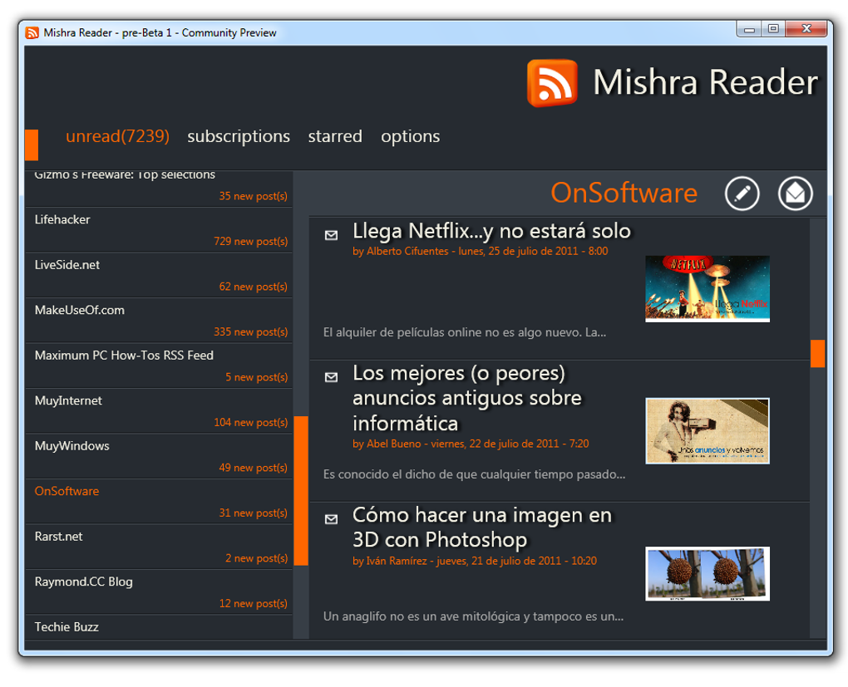This screenshot has width=848, height=687.
Task: Click the envelope icon next to Cómo hacer post
Action: coord(331,519)
